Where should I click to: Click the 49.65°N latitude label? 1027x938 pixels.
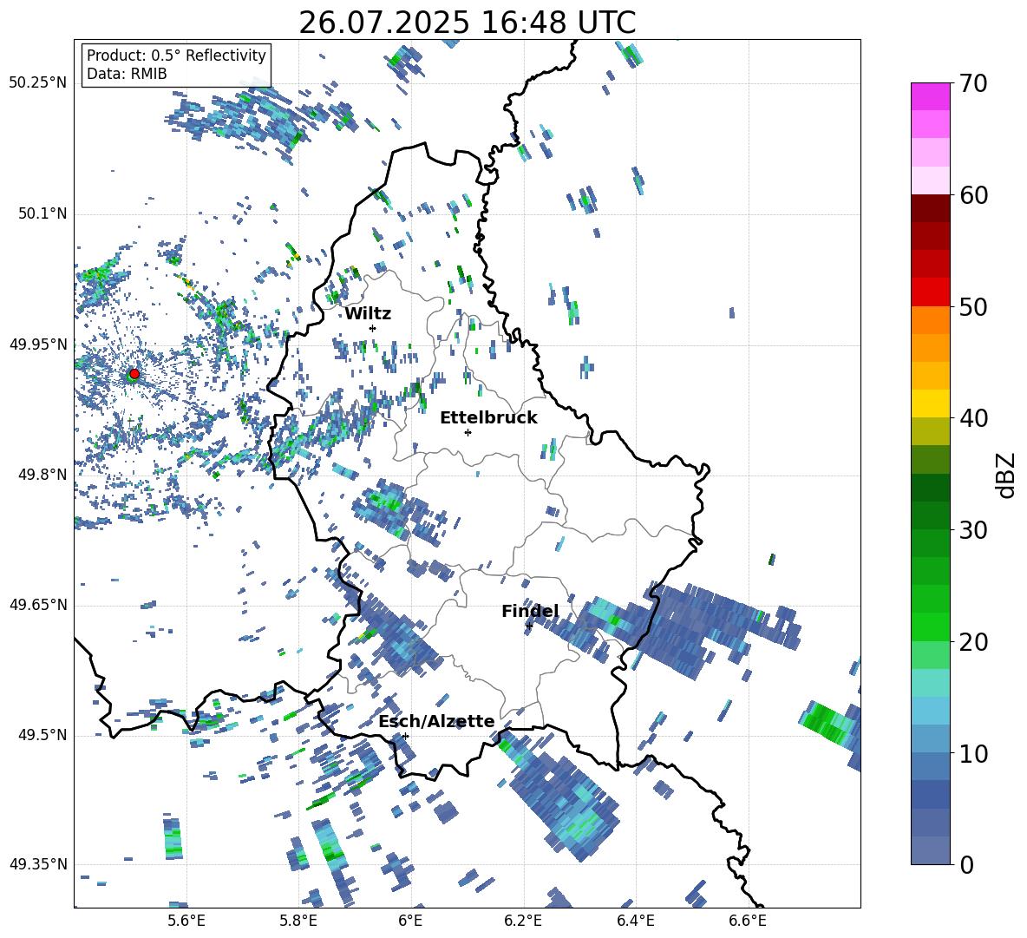click(38, 605)
